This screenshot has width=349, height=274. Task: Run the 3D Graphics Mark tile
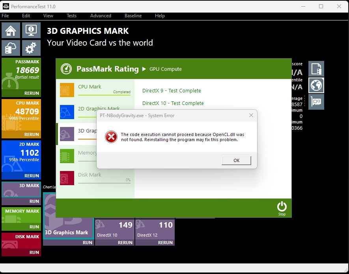(x=88, y=243)
